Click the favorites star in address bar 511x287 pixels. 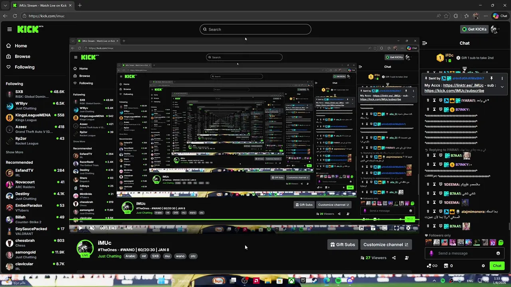point(446,16)
